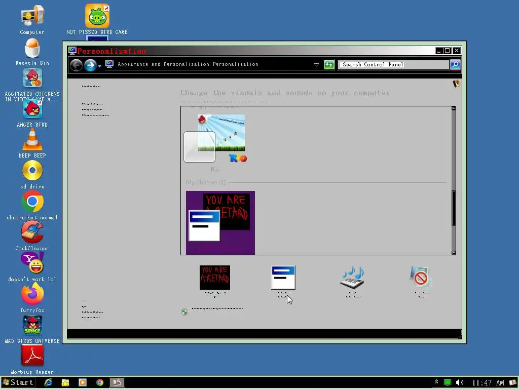519x389 pixels.
Task: Click the green refresh button
Action: coord(329,64)
